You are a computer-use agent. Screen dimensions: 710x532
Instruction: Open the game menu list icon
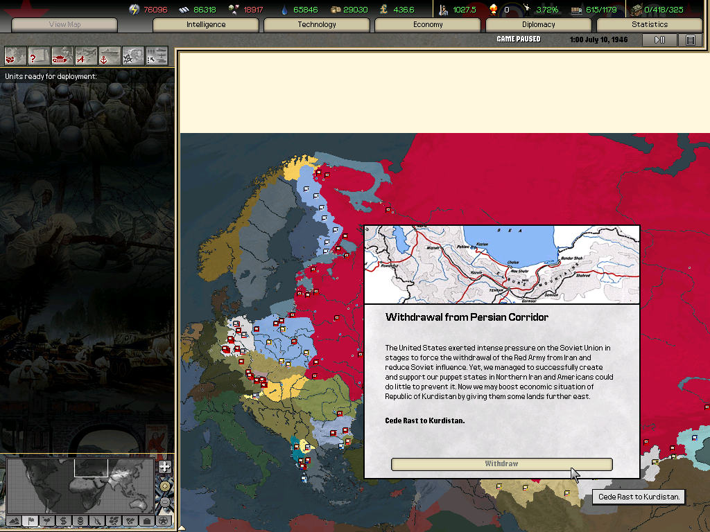click(690, 40)
